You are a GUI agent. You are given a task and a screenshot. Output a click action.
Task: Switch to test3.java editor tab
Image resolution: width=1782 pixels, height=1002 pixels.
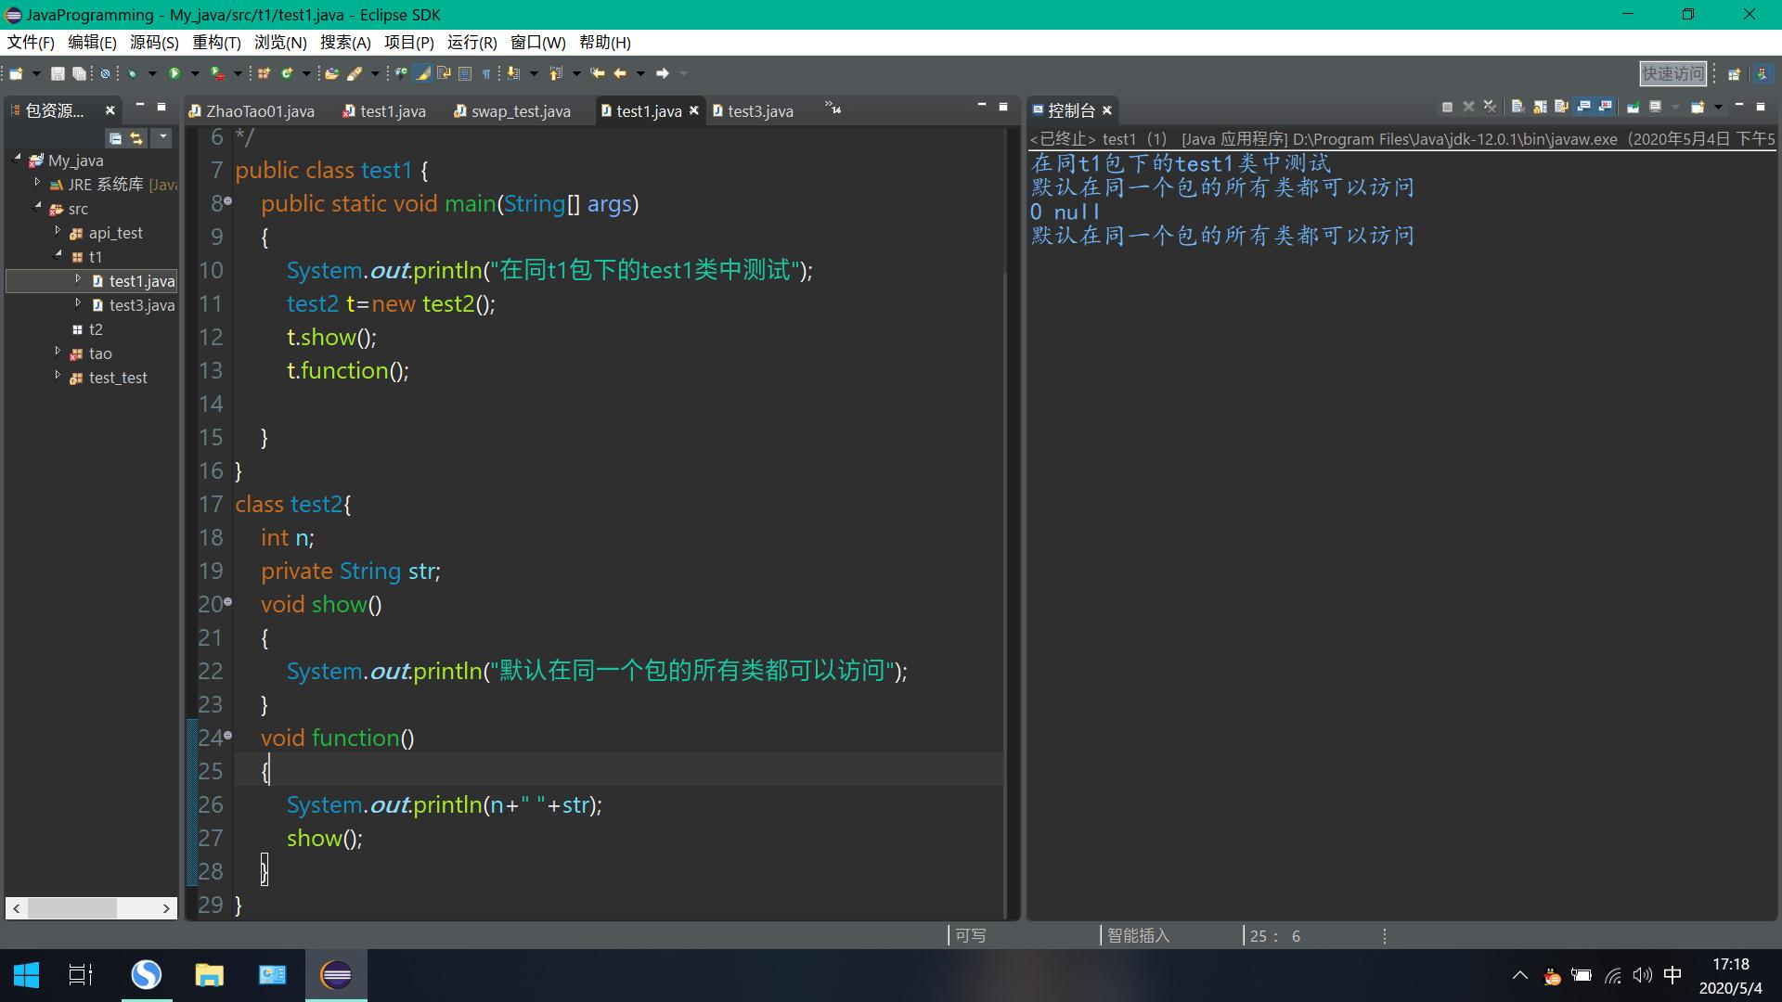753,110
